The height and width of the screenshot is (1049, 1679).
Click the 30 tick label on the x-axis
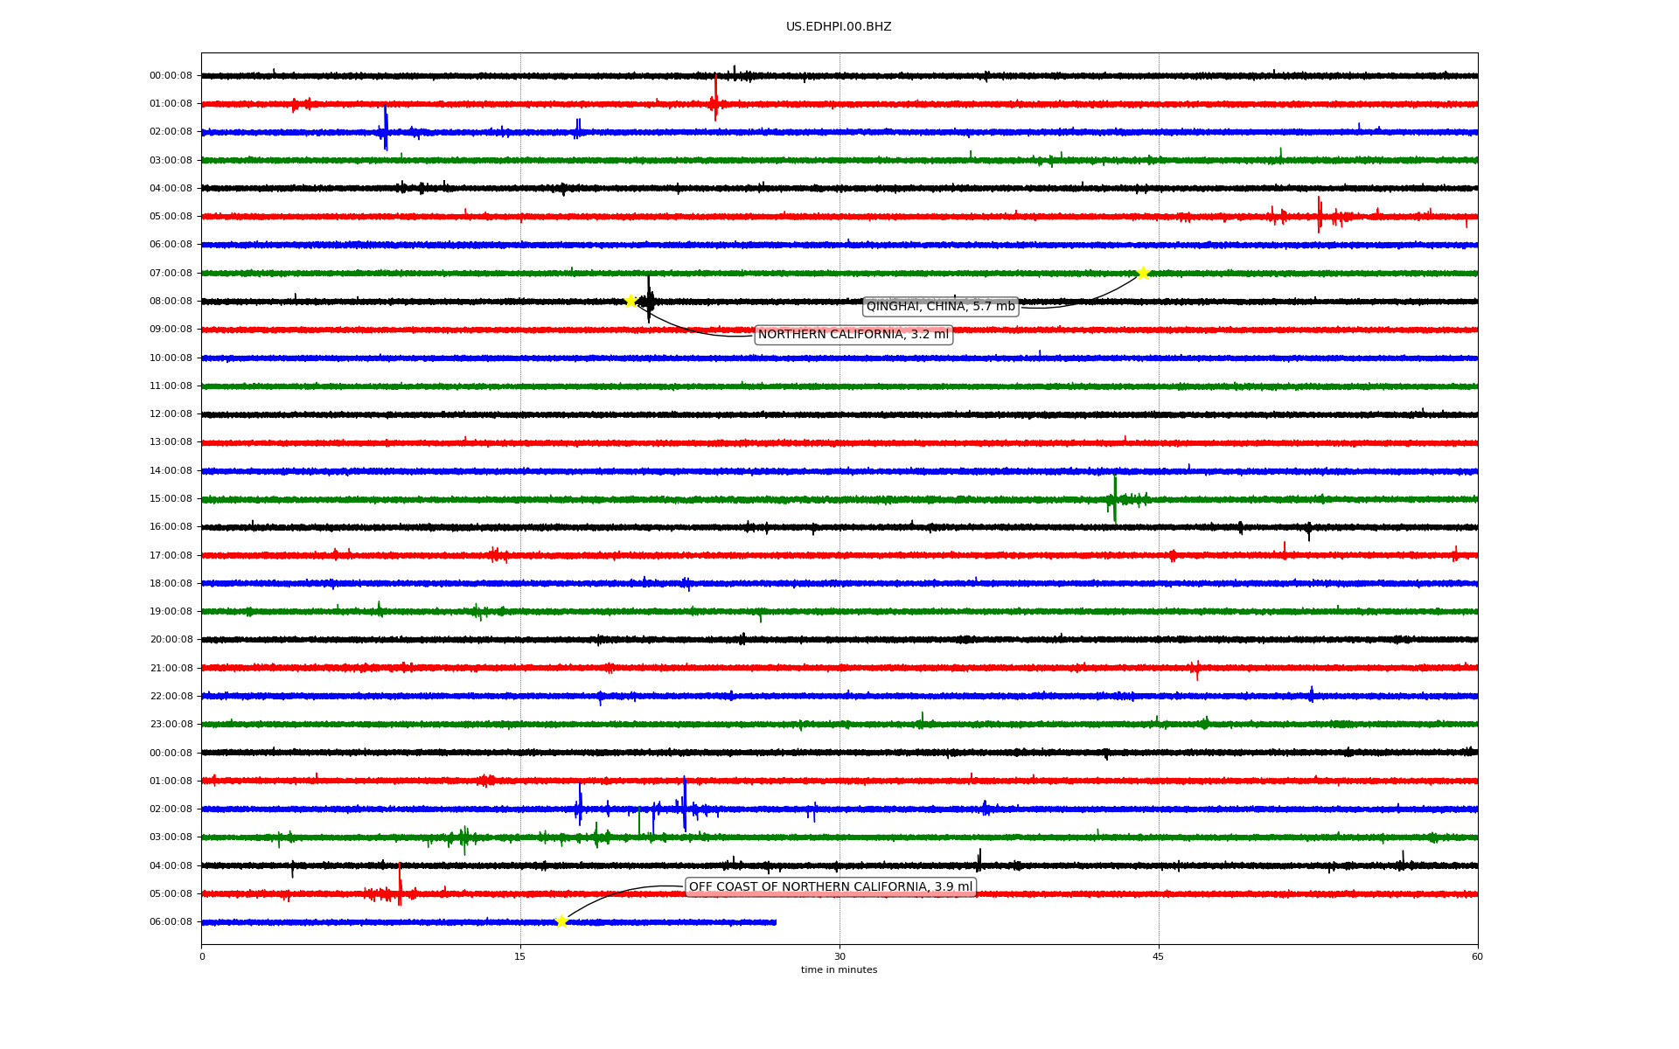[839, 956]
